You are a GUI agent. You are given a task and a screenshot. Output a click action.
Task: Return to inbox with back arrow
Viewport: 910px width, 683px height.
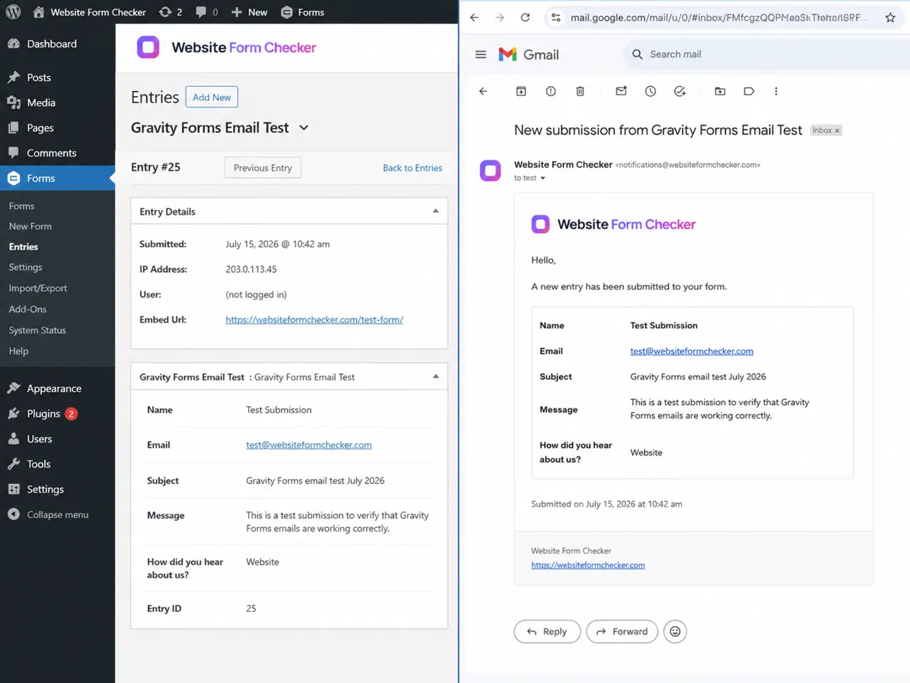tap(483, 91)
